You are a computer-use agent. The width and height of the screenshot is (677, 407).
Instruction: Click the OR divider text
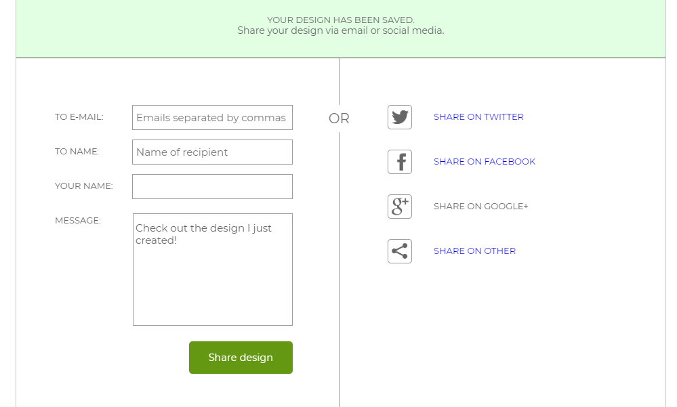tap(339, 119)
